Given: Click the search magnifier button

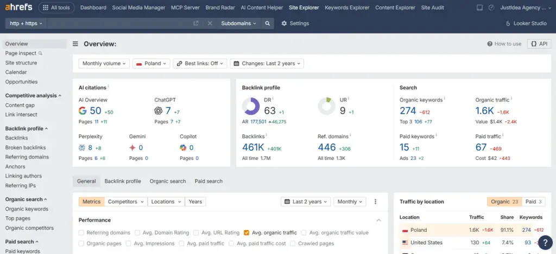Looking at the screenshot, I should [267, 23].
